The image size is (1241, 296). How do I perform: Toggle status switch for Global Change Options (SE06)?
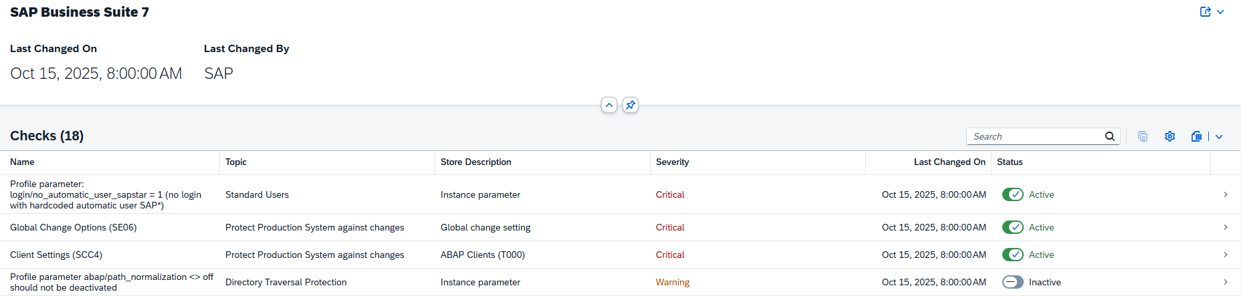tap(1012, 227)
